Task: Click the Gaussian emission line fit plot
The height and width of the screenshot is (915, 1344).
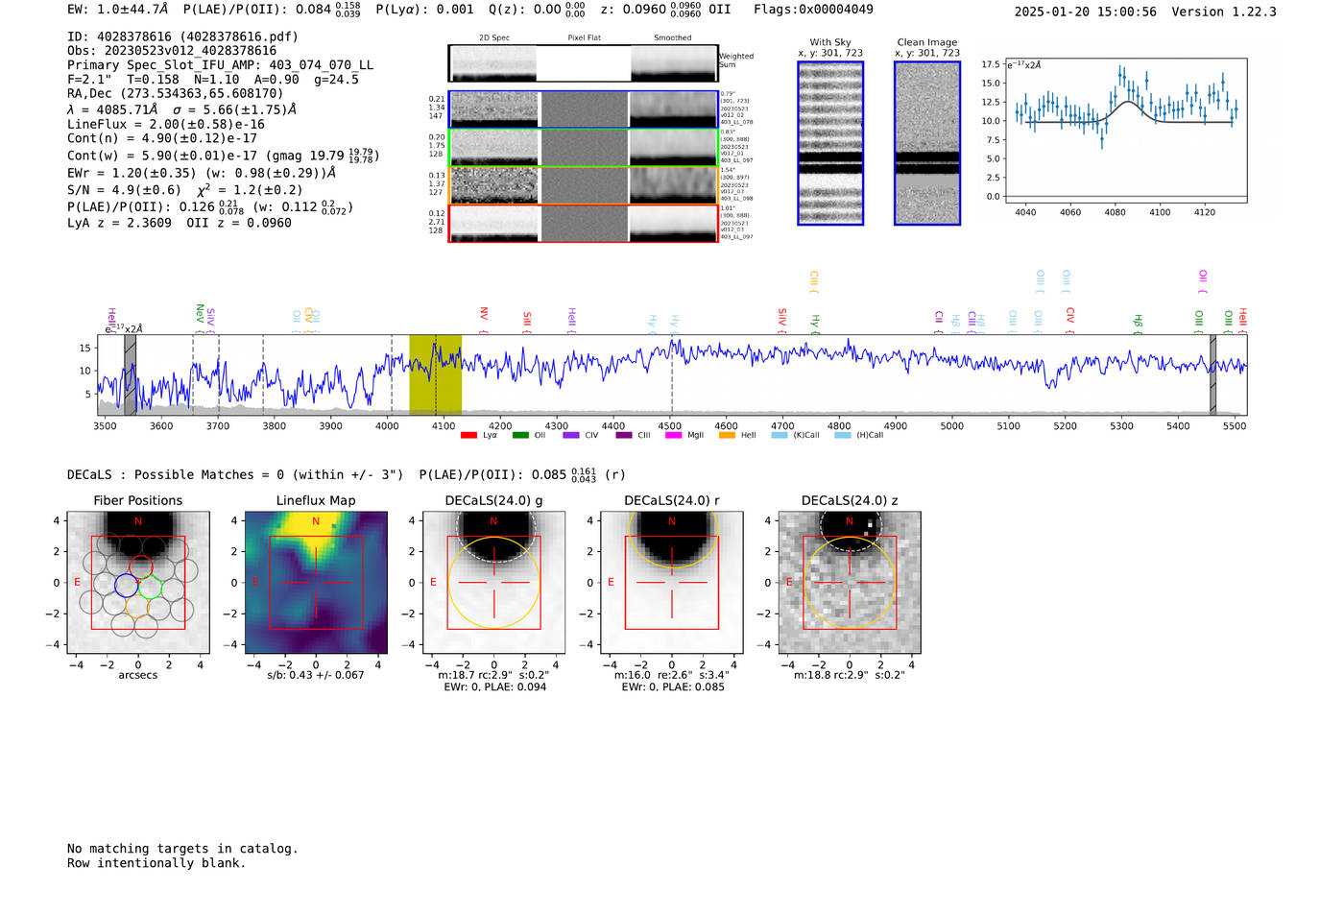Action: point(1126,132)
